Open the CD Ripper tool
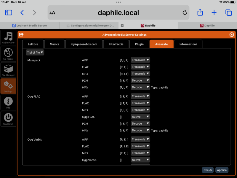The image size is (237, 178). click(x=8, y=54)
